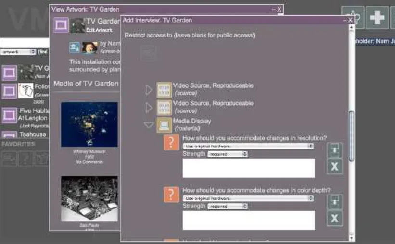Remove the resolution question with its X button
This screenshot has height=244, width=395.
point(334,166)
